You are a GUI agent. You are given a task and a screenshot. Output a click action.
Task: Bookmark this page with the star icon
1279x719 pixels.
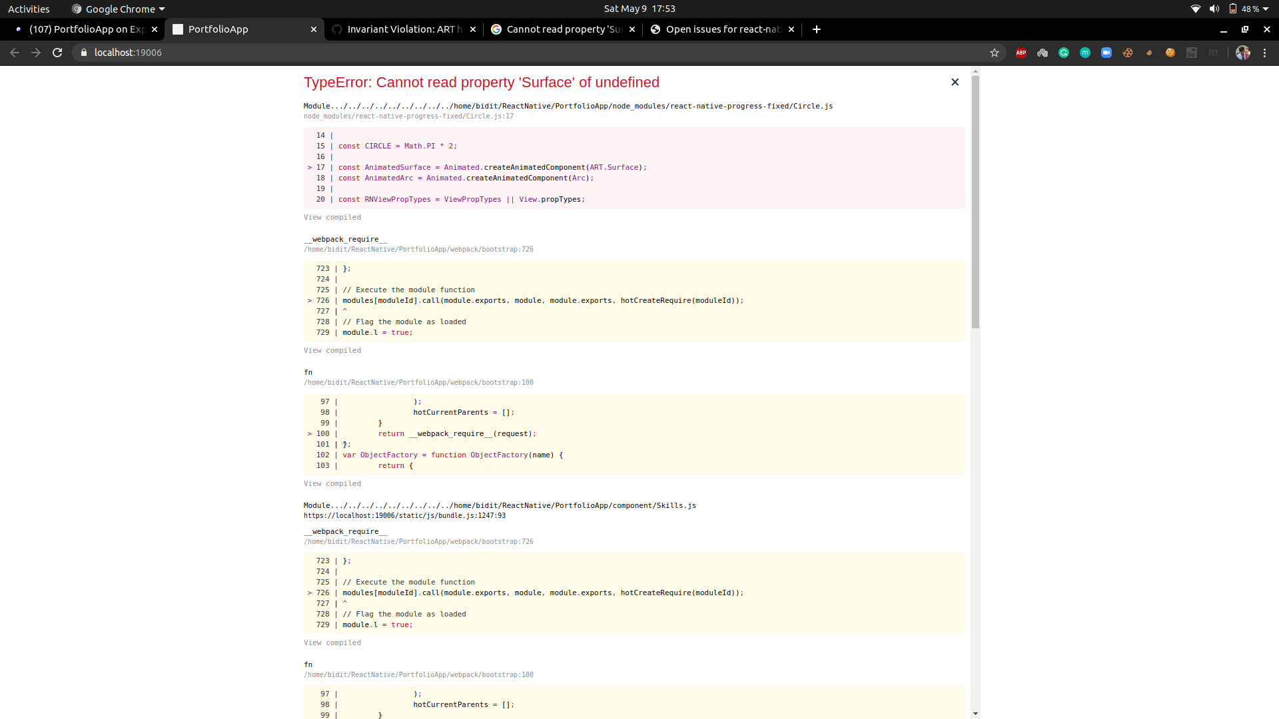tap(995, 53)
